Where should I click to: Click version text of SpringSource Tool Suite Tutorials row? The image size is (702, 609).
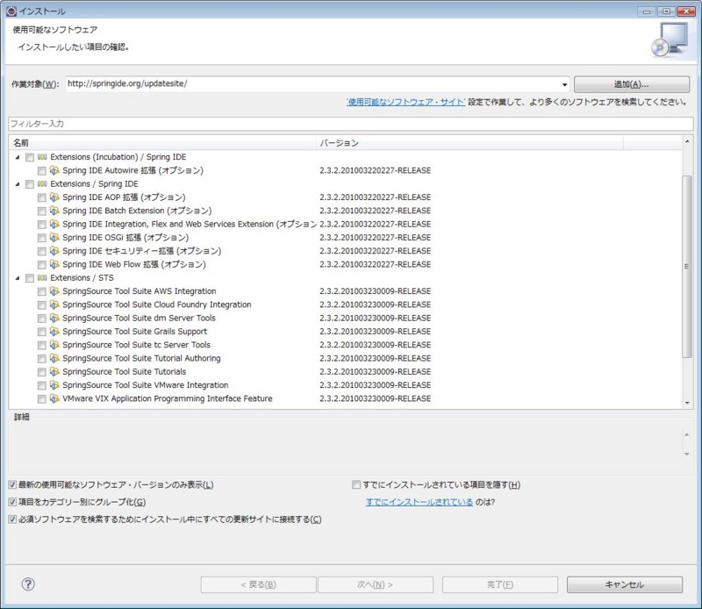(376, 372)
